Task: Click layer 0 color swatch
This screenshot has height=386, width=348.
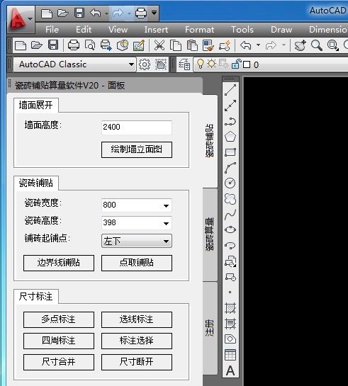Action: tap(247, 64)
